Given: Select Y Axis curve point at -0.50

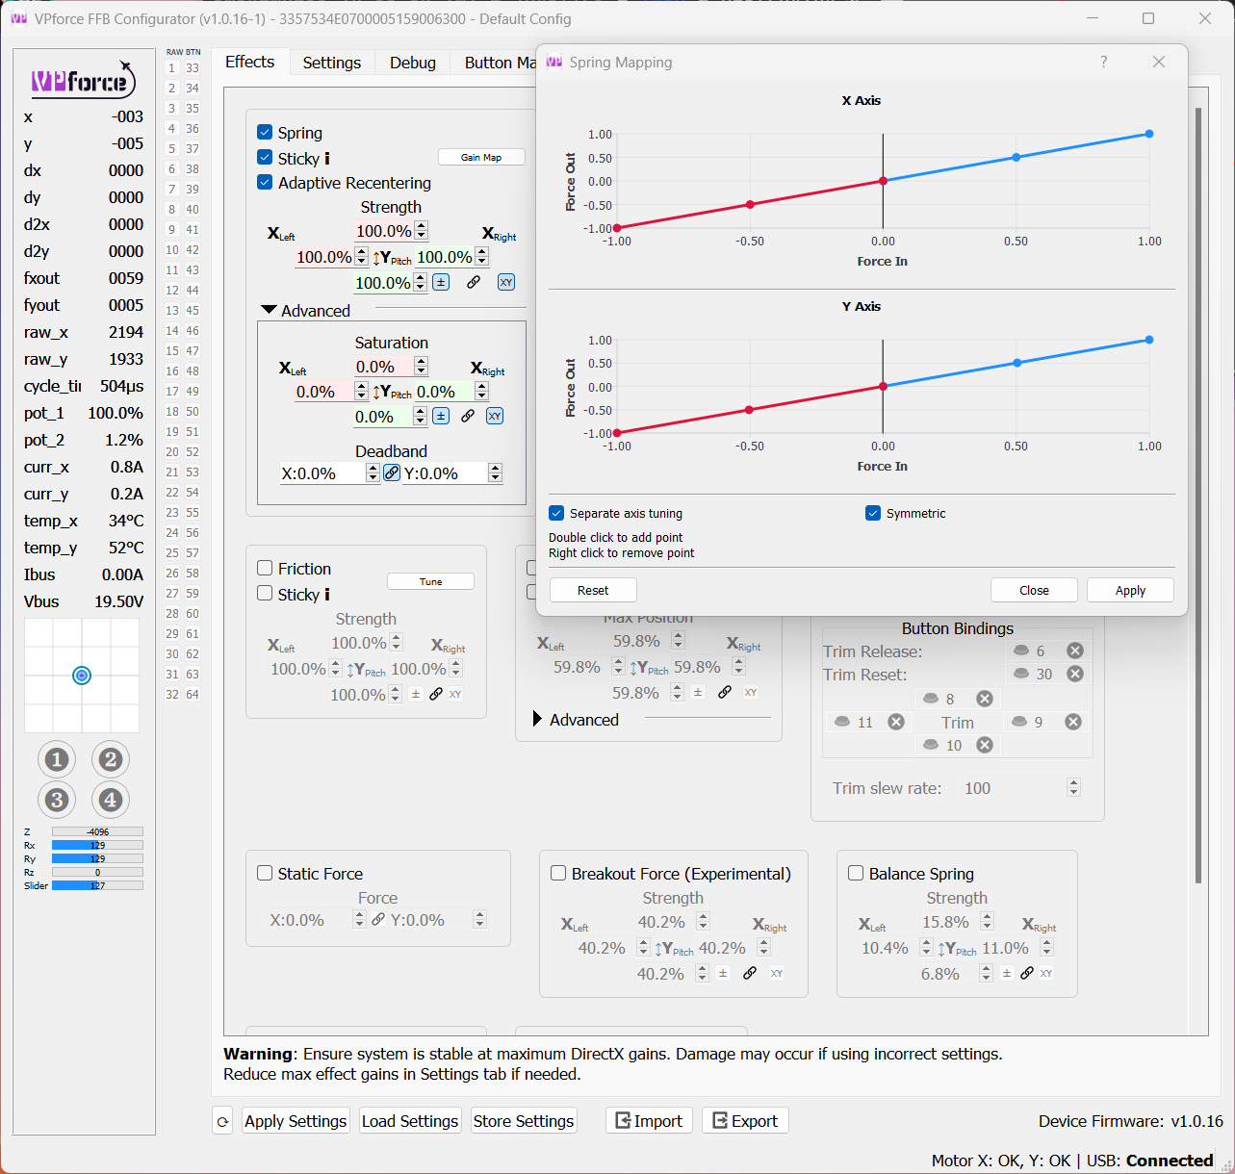Looking at the screenshot, I should [x=750, y=410].
